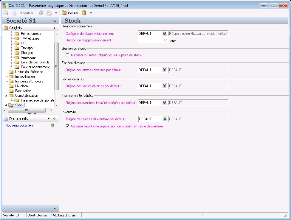Click the green plus add document icon
Screen dimensions: 291x220
pyautogui.click(x=53, y=125)
